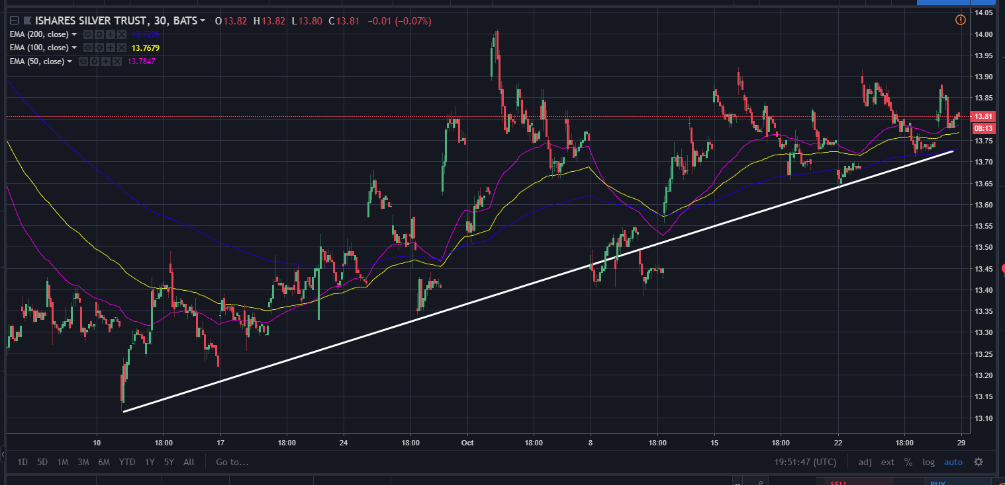This screenshot has width=1005, height=485.
Task: Open chart settings gear next to auto
Action: 979,462
